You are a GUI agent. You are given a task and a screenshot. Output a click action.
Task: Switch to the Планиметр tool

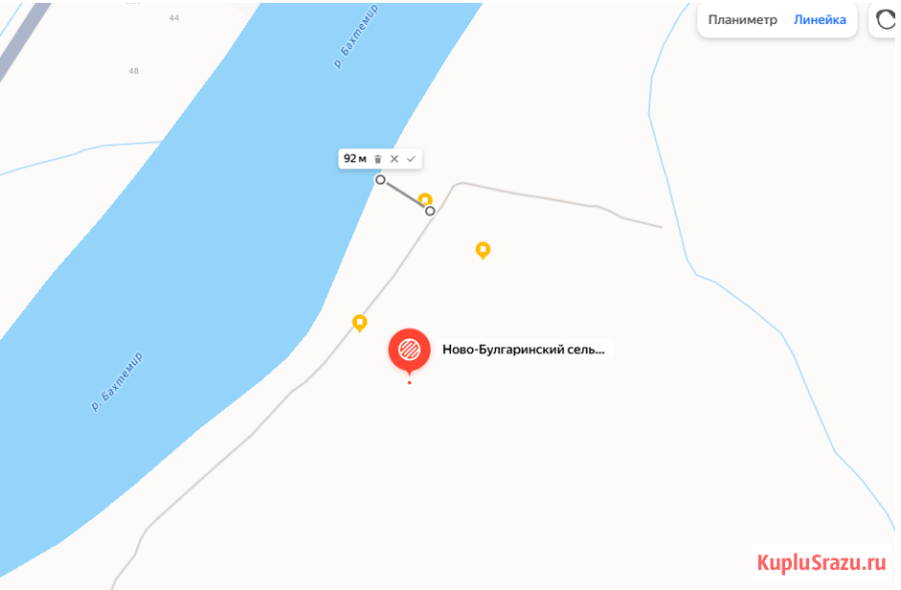pyautogui.click(x=742, y=20)
